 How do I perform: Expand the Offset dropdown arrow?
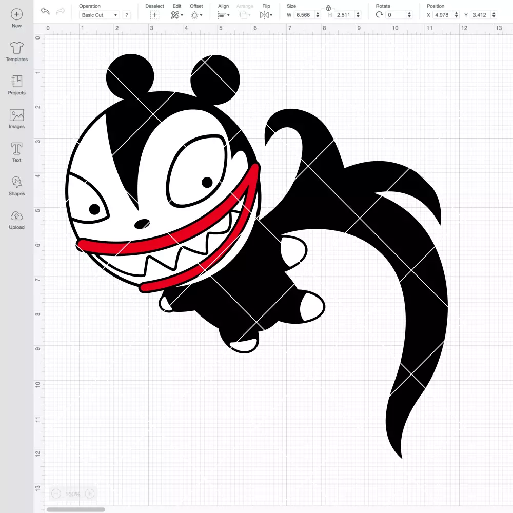pos(201,15)
